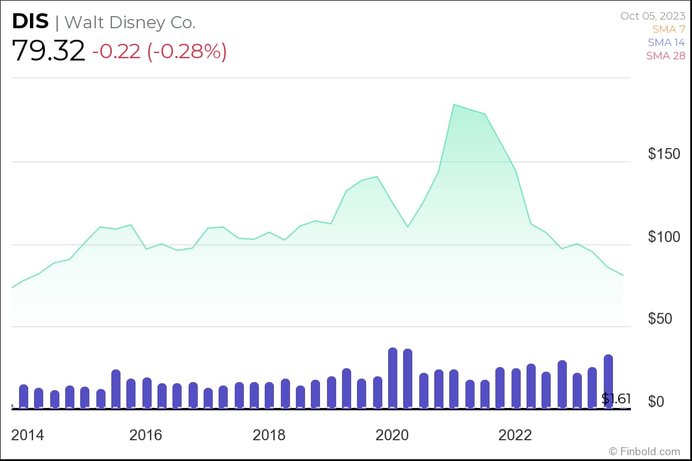Click the 2018 year axis label
This screenshot has height=461, width=692.
[269, 435]
